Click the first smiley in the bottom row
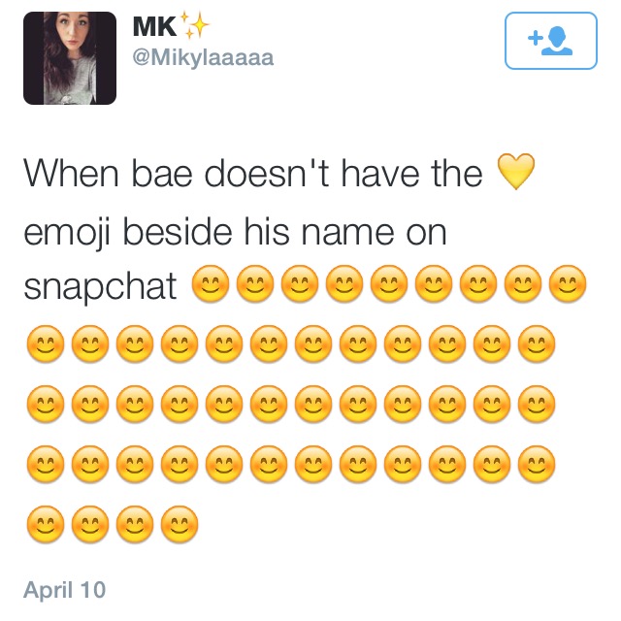This screenshot has width=621, height=621. [46, 524]
